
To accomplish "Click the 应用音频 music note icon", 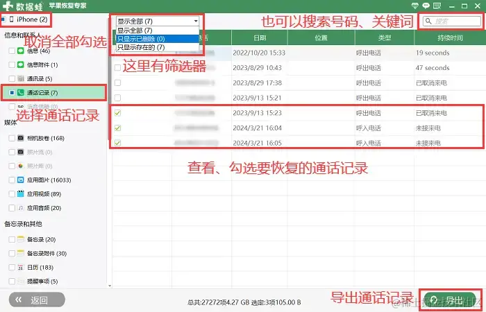I will pos(21,208).
